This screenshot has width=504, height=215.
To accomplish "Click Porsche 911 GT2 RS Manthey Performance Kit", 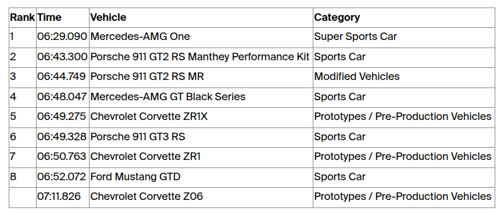I will [201, 58].
